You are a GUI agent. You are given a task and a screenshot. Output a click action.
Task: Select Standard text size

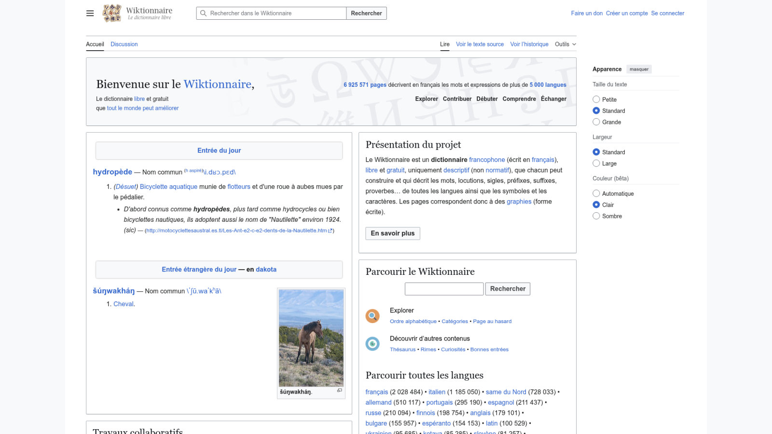click(596, 110)
